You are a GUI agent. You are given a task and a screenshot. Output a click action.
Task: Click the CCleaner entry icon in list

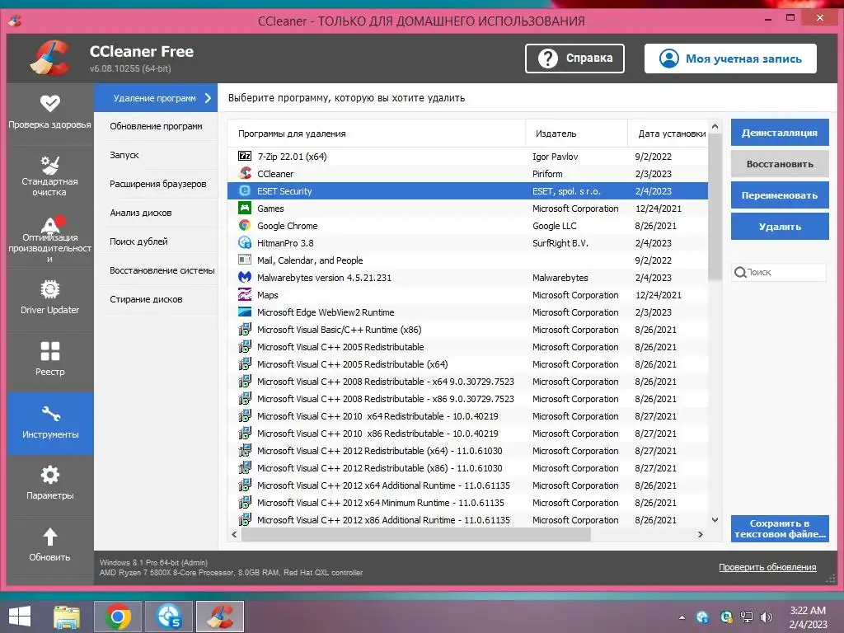(x=245, y=173)
